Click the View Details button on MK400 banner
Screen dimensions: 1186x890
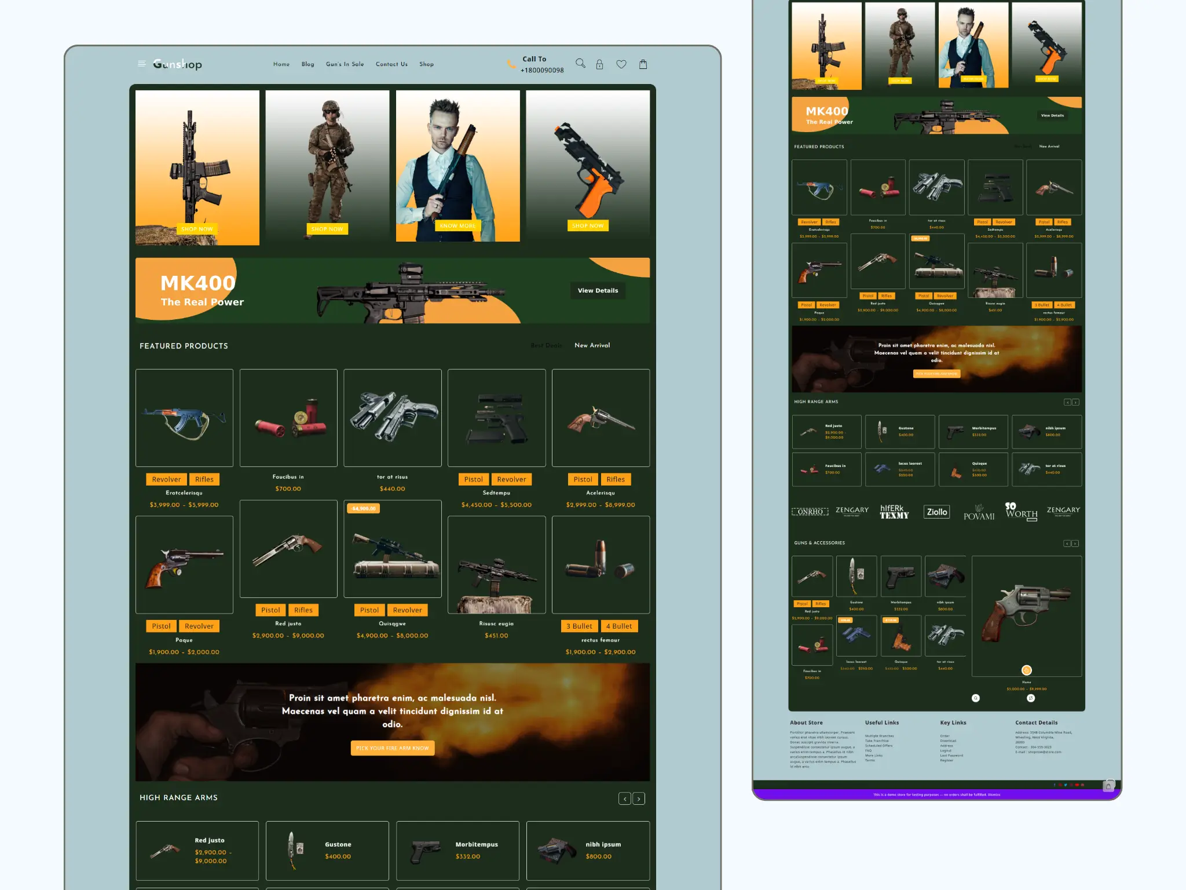click(x=598, y=290)
